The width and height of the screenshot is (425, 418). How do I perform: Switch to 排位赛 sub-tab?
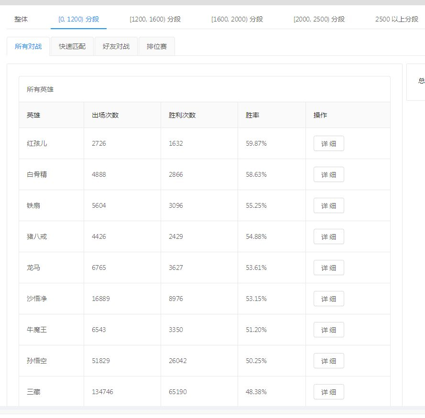[157, 46]
